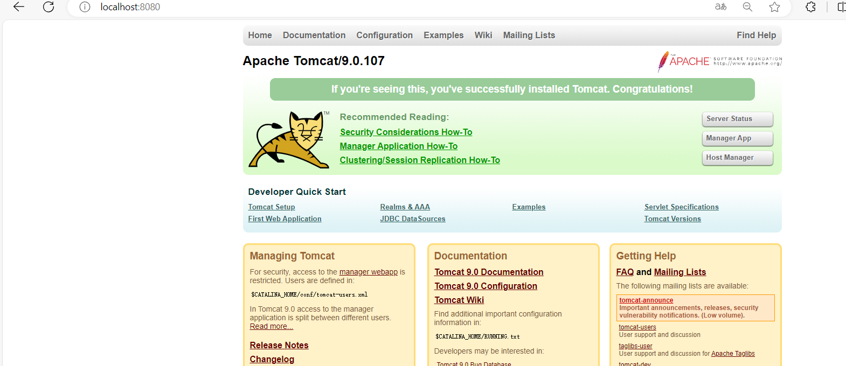The image size is (846, 366).
Task: Click the Host Manager button
Action: pyautogui.click(x=737, y=158)
